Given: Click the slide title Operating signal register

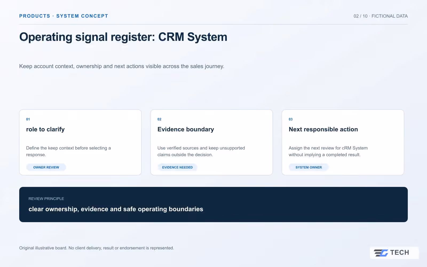Looking at the screenshot, I should tap(123, 37).
